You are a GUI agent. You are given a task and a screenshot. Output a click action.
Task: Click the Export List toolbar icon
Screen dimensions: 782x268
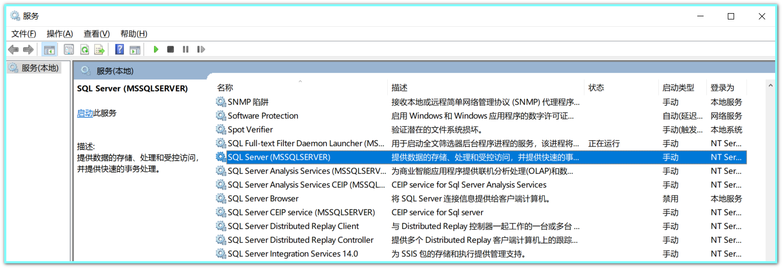point(99,49)
